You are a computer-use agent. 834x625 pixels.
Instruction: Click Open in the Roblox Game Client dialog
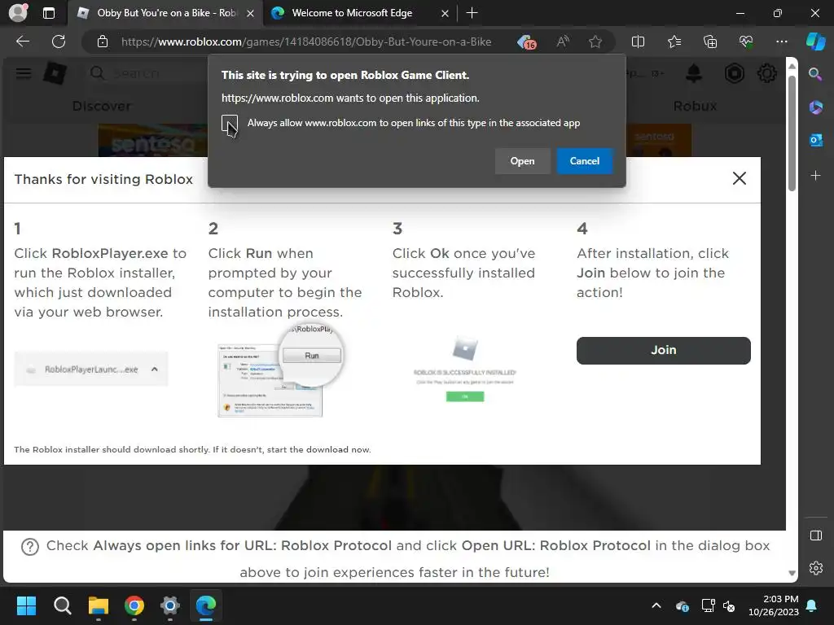tap(522, 161)
